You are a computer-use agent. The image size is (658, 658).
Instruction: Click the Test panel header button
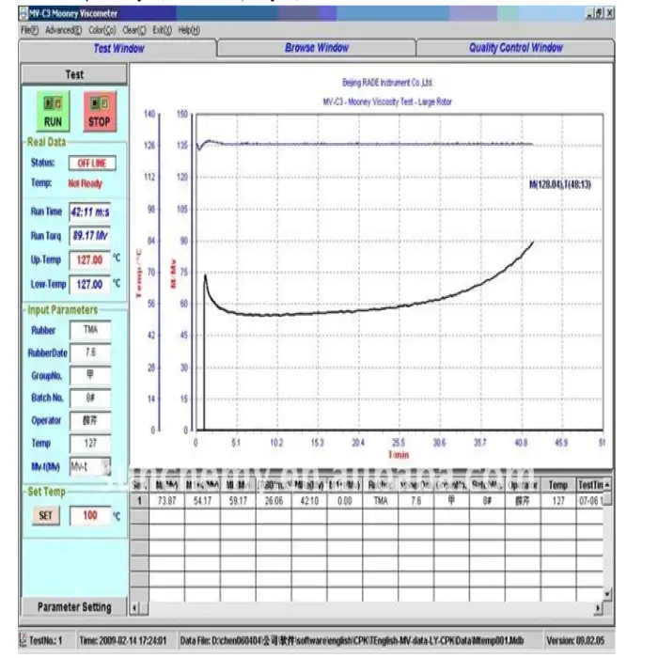pyautogui.click(x=74, y=74)
